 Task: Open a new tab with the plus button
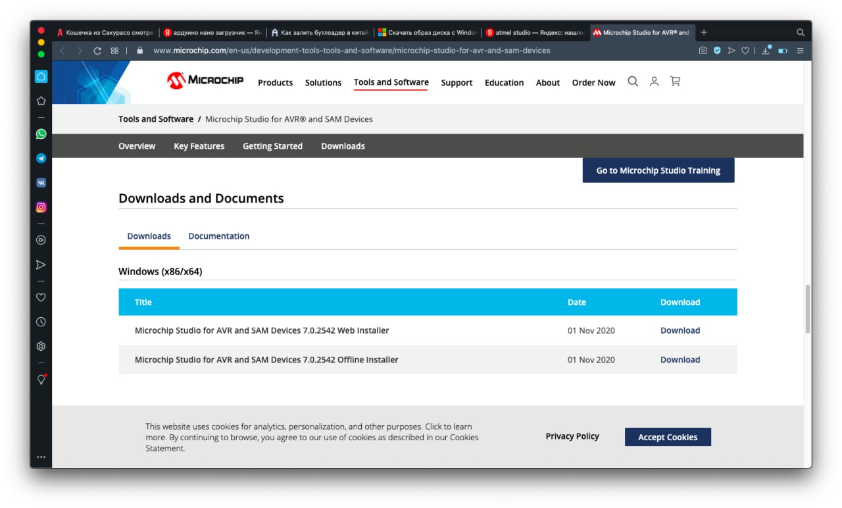[704, 32]
